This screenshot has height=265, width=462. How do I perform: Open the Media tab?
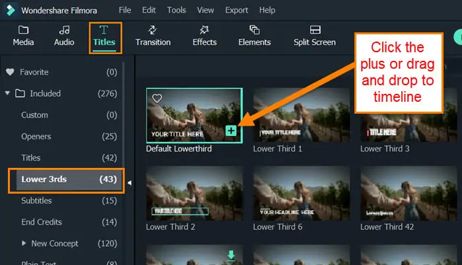click(x=23, y=36)
